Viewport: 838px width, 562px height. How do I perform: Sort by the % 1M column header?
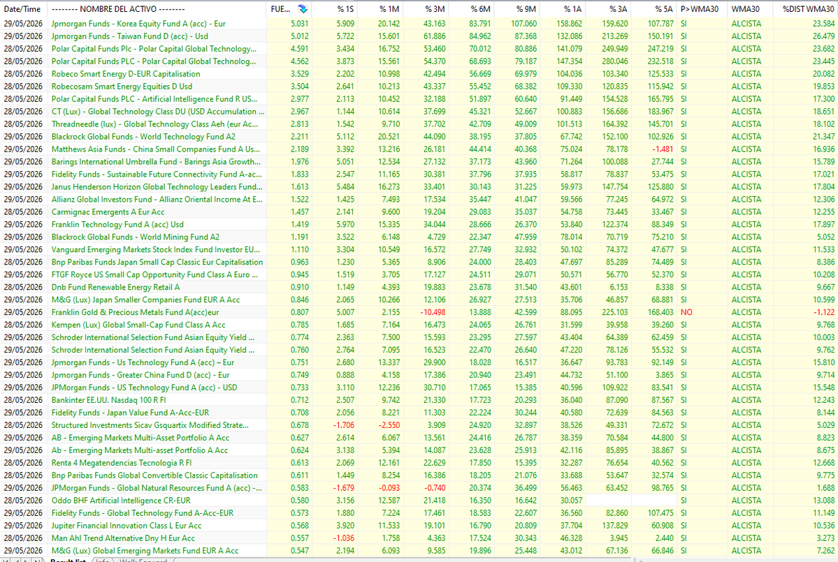point(380,9)
